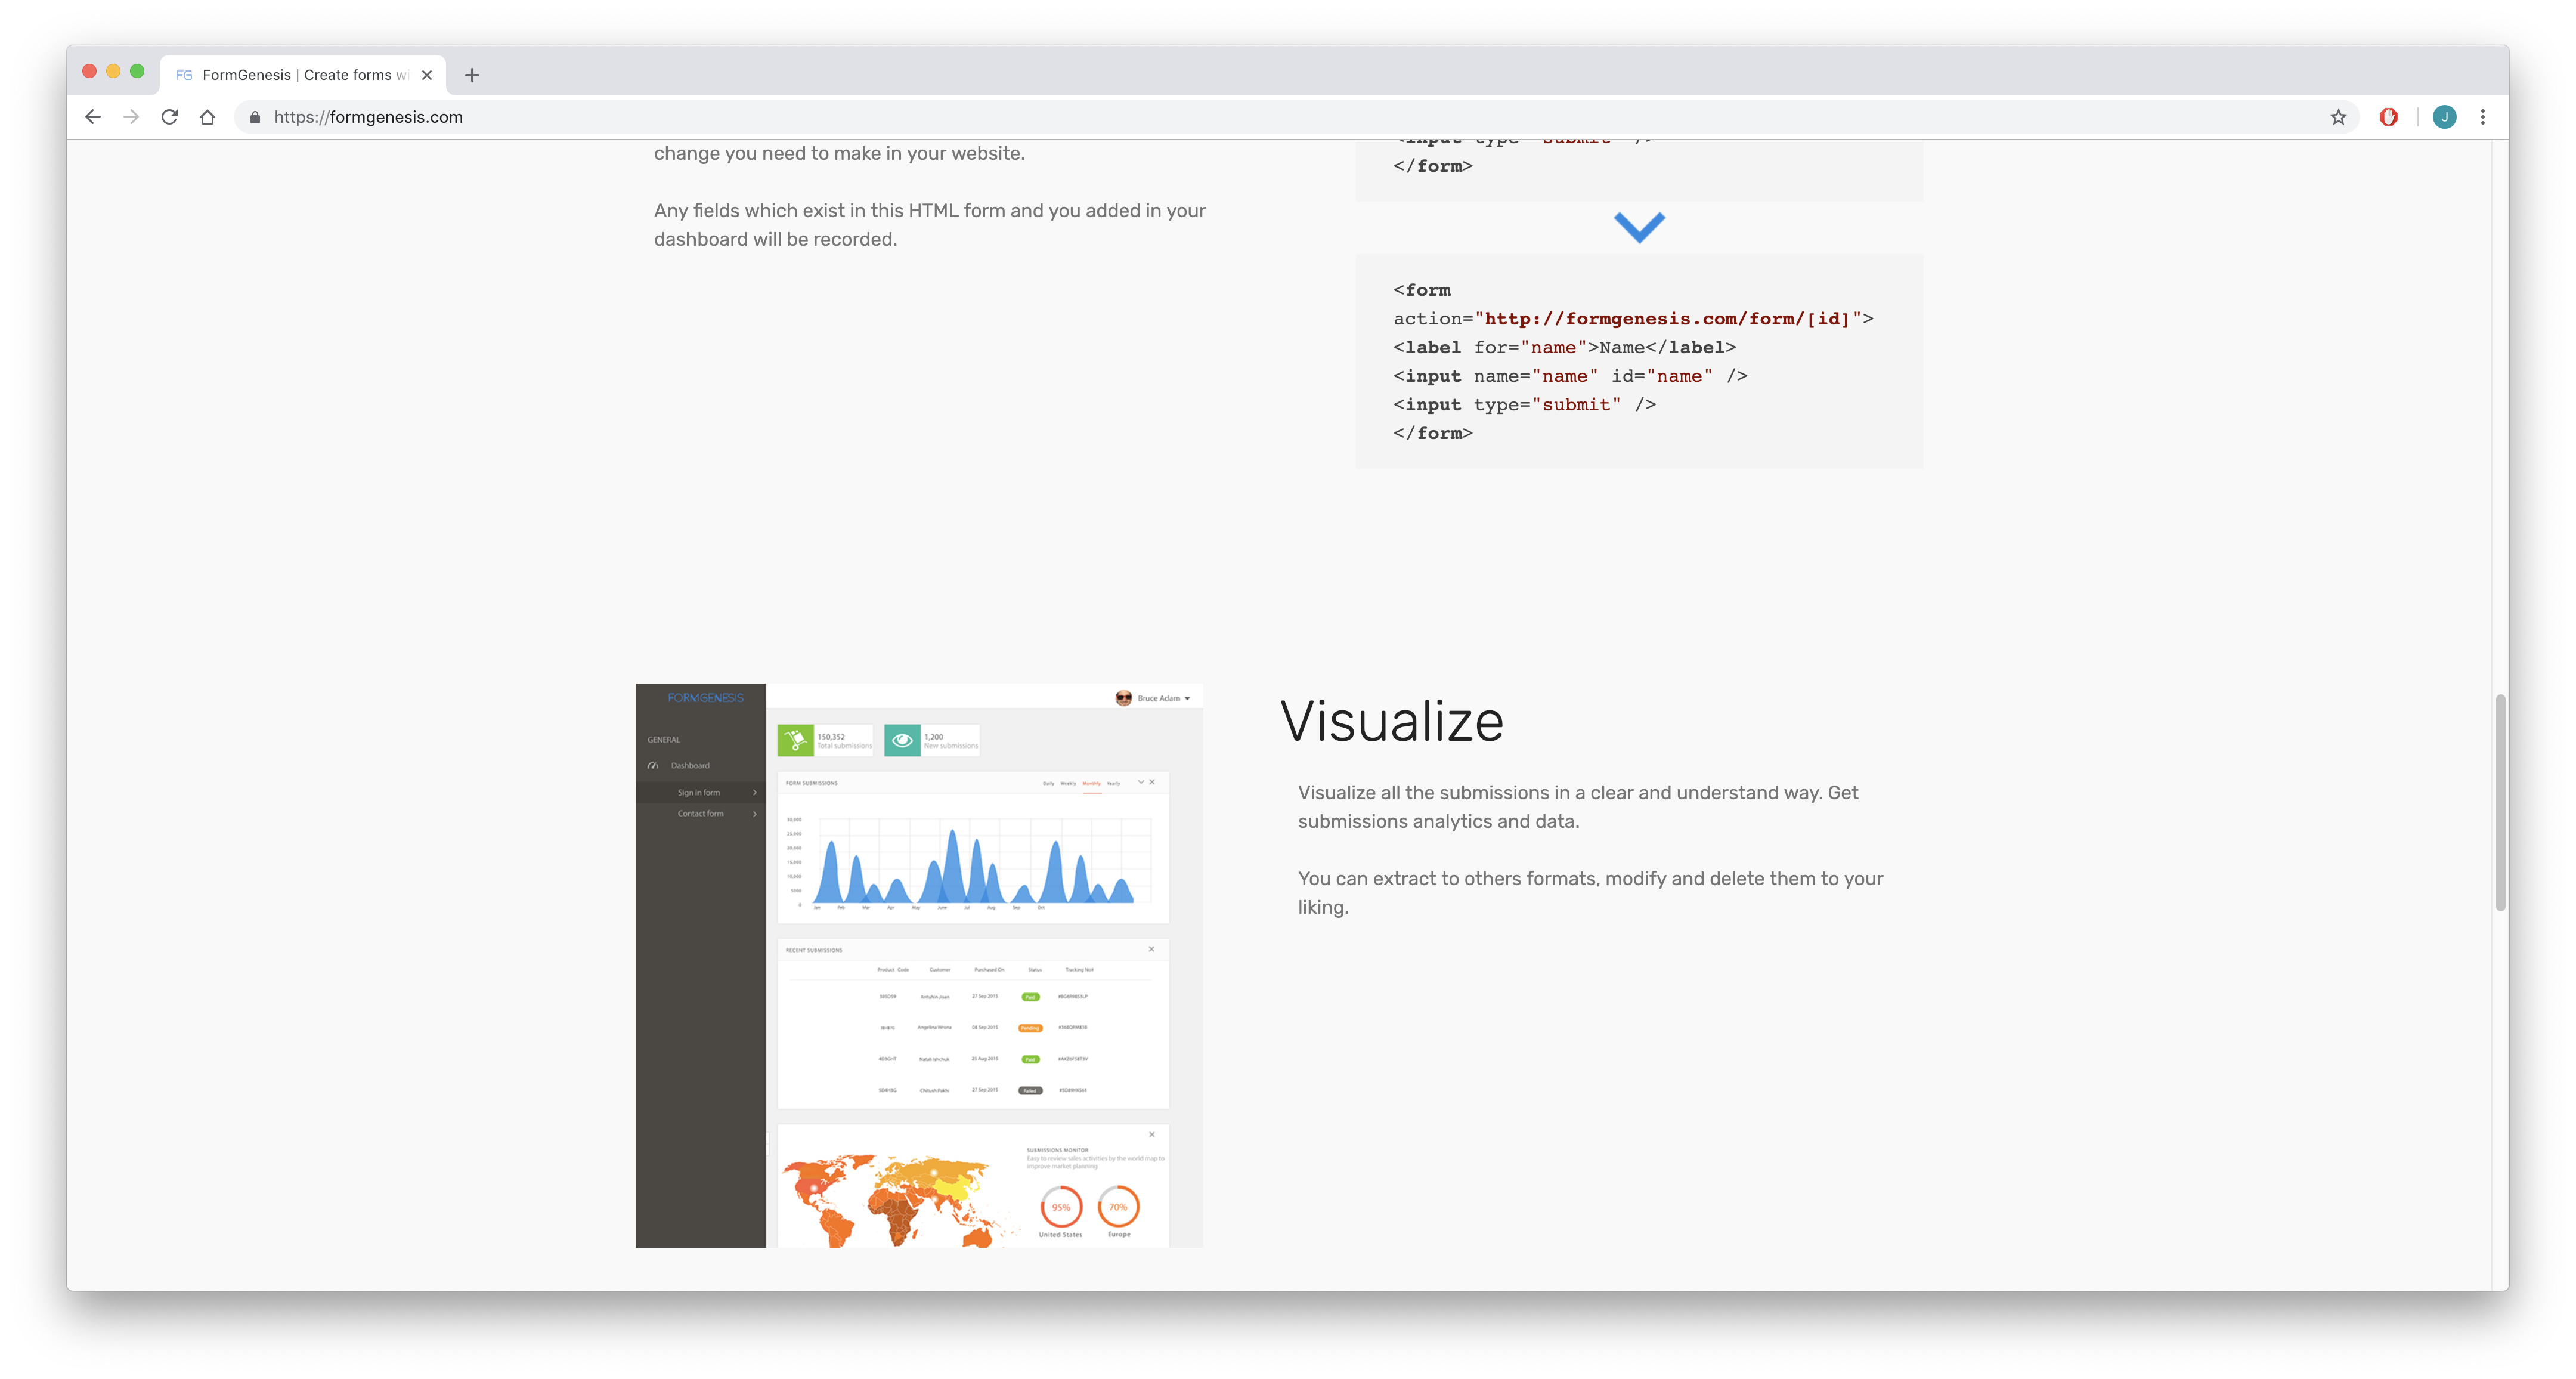Click the red Opera-style extension icon
2576x1379 pixels.
2388,117
